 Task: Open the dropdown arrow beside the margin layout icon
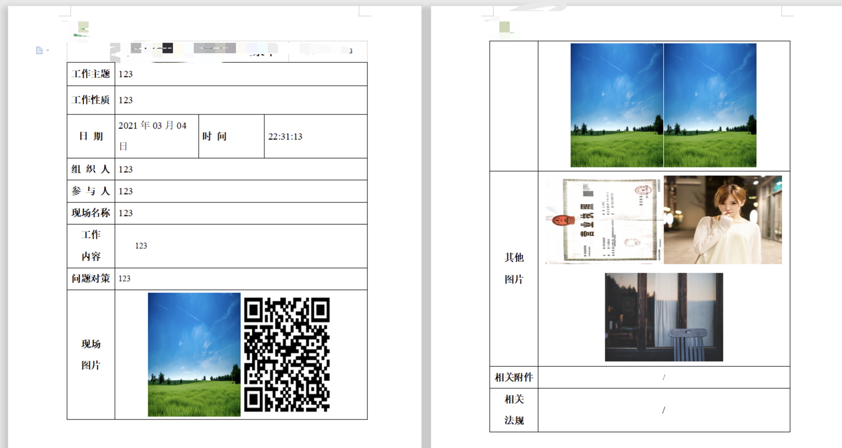coord(48,50)
